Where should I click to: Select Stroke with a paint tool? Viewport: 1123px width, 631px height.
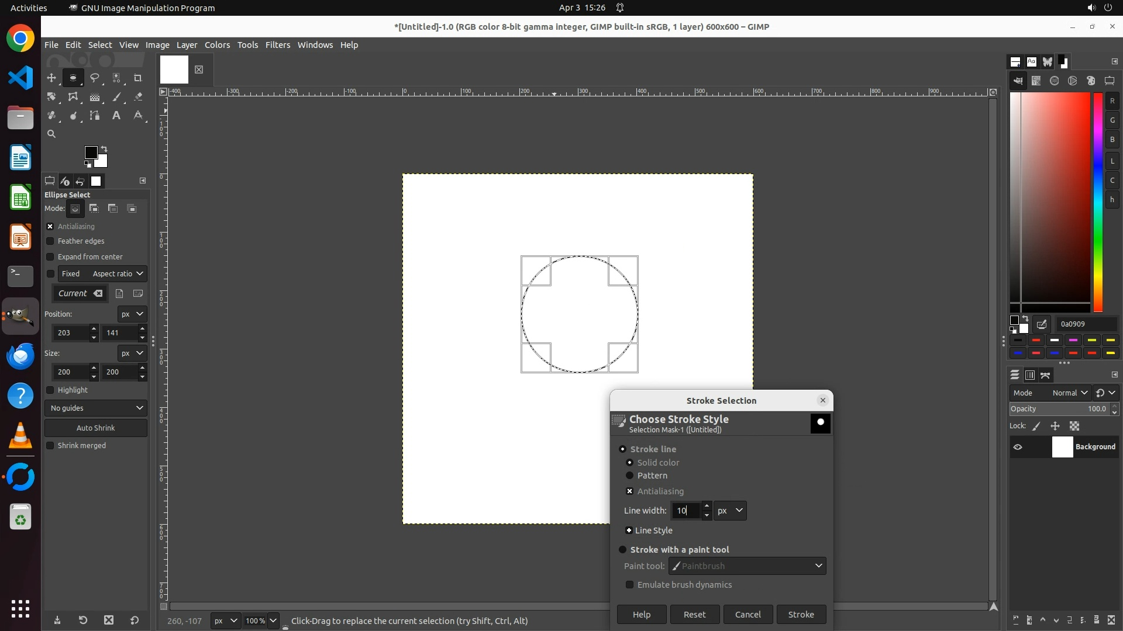pyautogui.click(x=623, y=550)
